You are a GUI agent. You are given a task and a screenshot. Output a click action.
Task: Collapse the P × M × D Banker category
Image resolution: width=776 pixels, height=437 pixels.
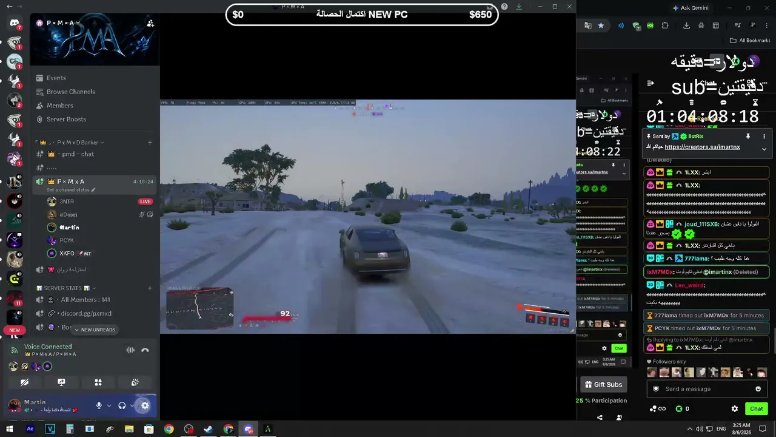pos(70,143)
